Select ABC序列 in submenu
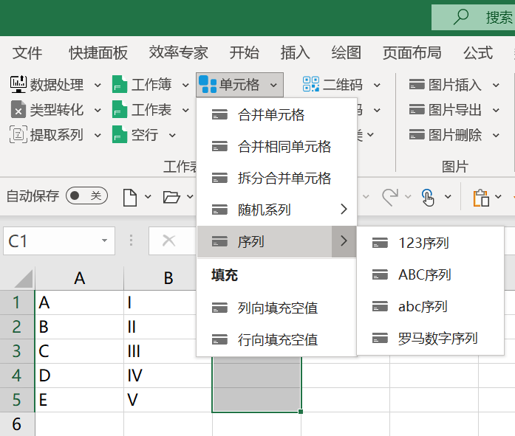This screenshot has width=515, height=436. click(x=430, y=274)
